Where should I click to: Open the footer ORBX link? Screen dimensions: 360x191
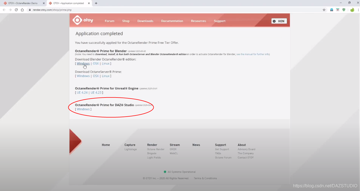(x=173, y=149)
